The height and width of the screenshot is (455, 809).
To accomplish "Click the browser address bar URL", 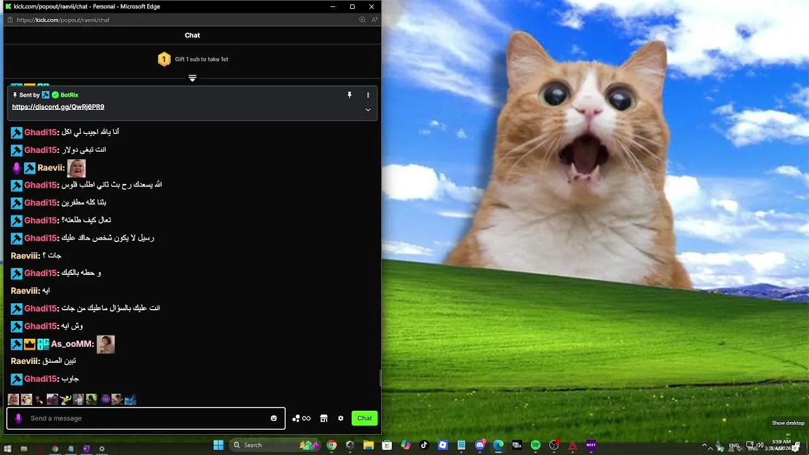I will [63, 20].
